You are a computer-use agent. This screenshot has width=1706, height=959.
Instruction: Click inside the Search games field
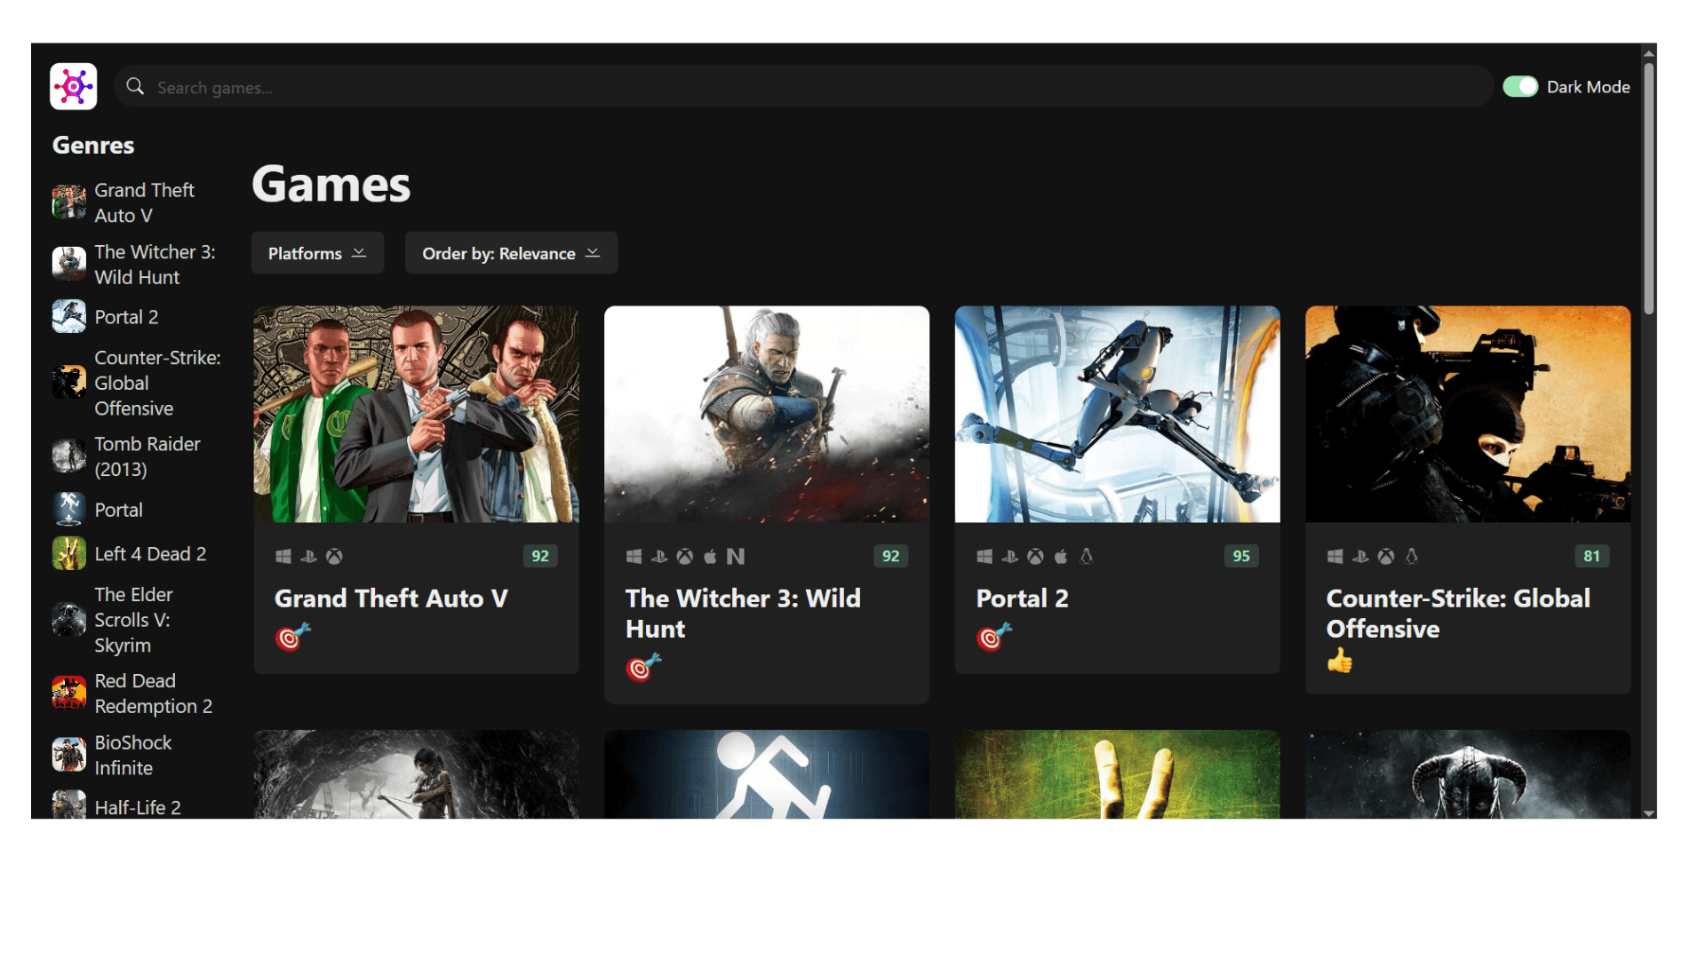pos(533,86)
